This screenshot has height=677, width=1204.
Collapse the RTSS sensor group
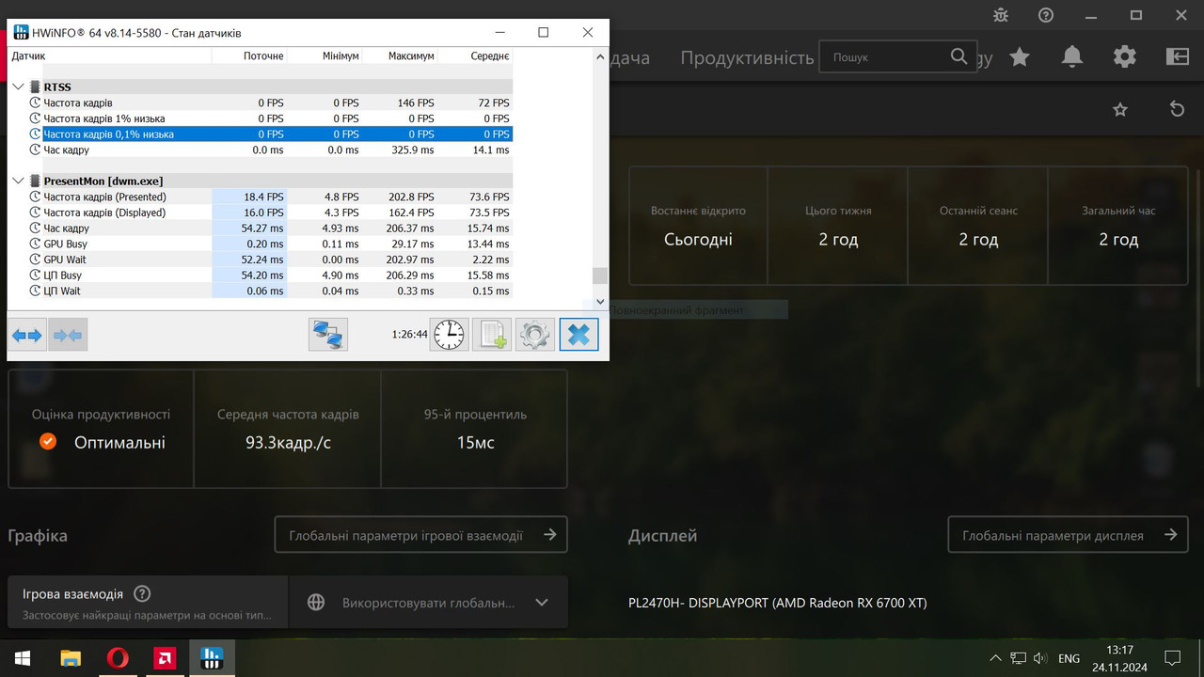pos(18,87)
